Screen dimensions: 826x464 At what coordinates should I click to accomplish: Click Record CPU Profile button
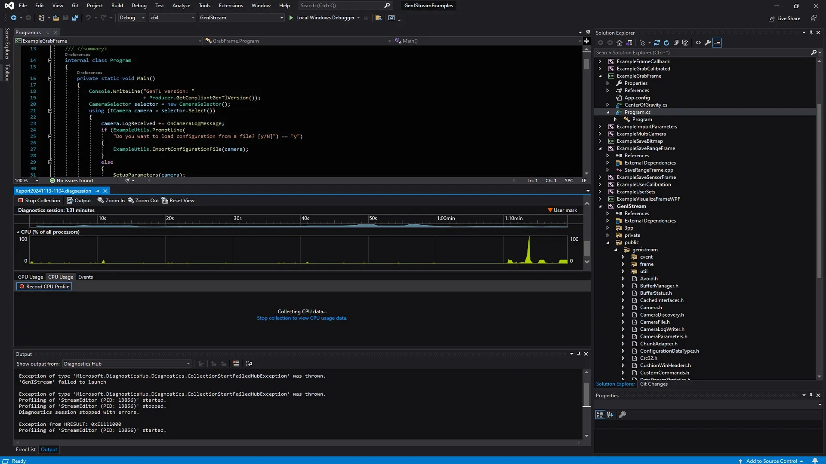pyautogui.click(x=44, y=287)
